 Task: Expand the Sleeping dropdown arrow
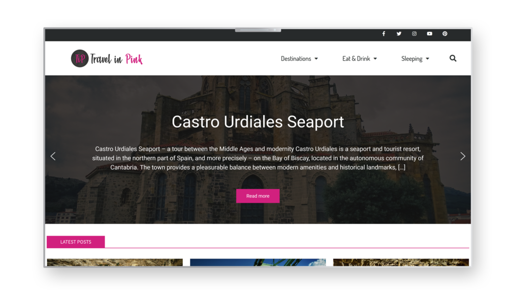point(427,59)
